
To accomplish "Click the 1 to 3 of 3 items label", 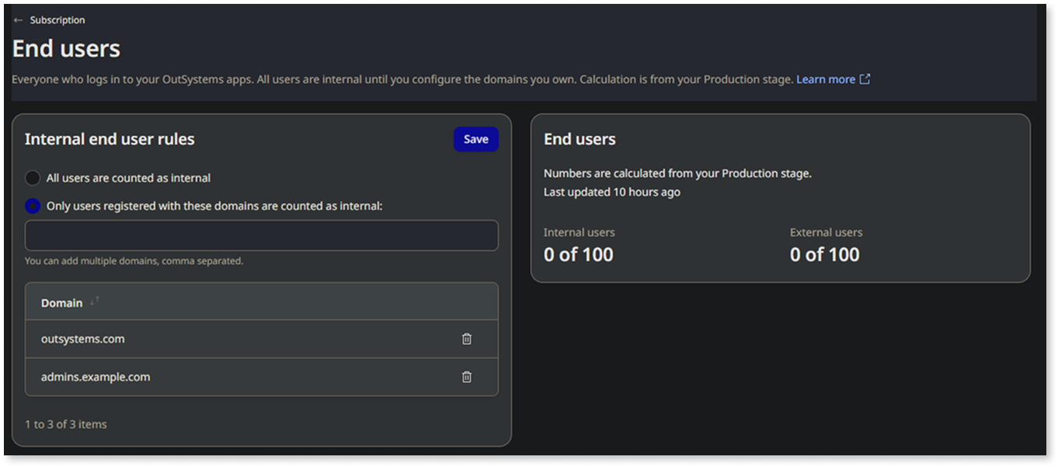I will tap(65, 424).
